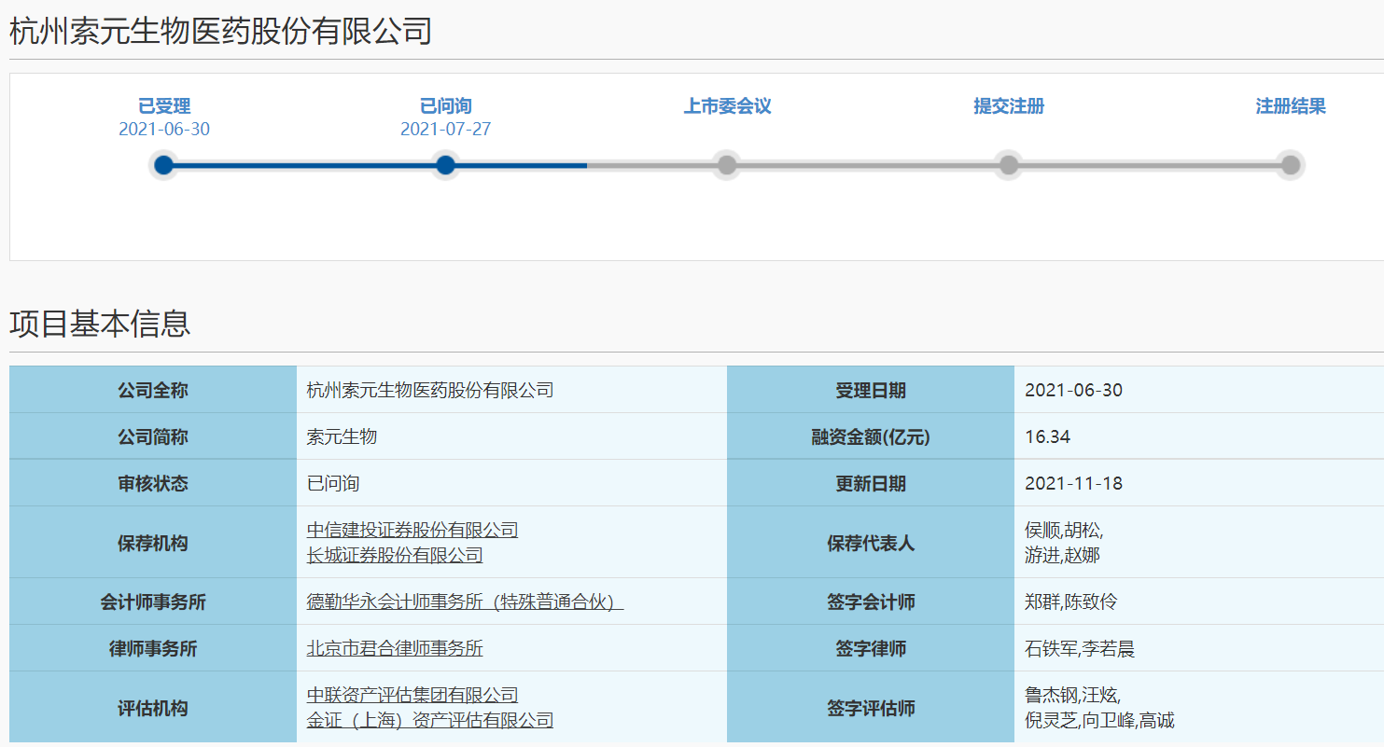Select the 已受理 stage label
The width and height of the screenshot is (1384, 747).
[164, 106]
